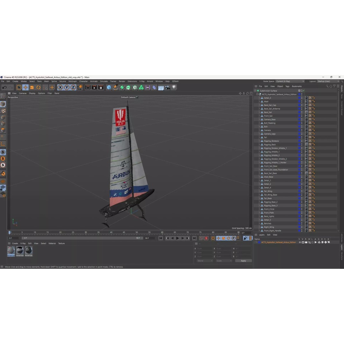Screen dimensions: 344x344
Task: Toggle layer visibility eye for AC75 layer
Action: tap(303, 242)
